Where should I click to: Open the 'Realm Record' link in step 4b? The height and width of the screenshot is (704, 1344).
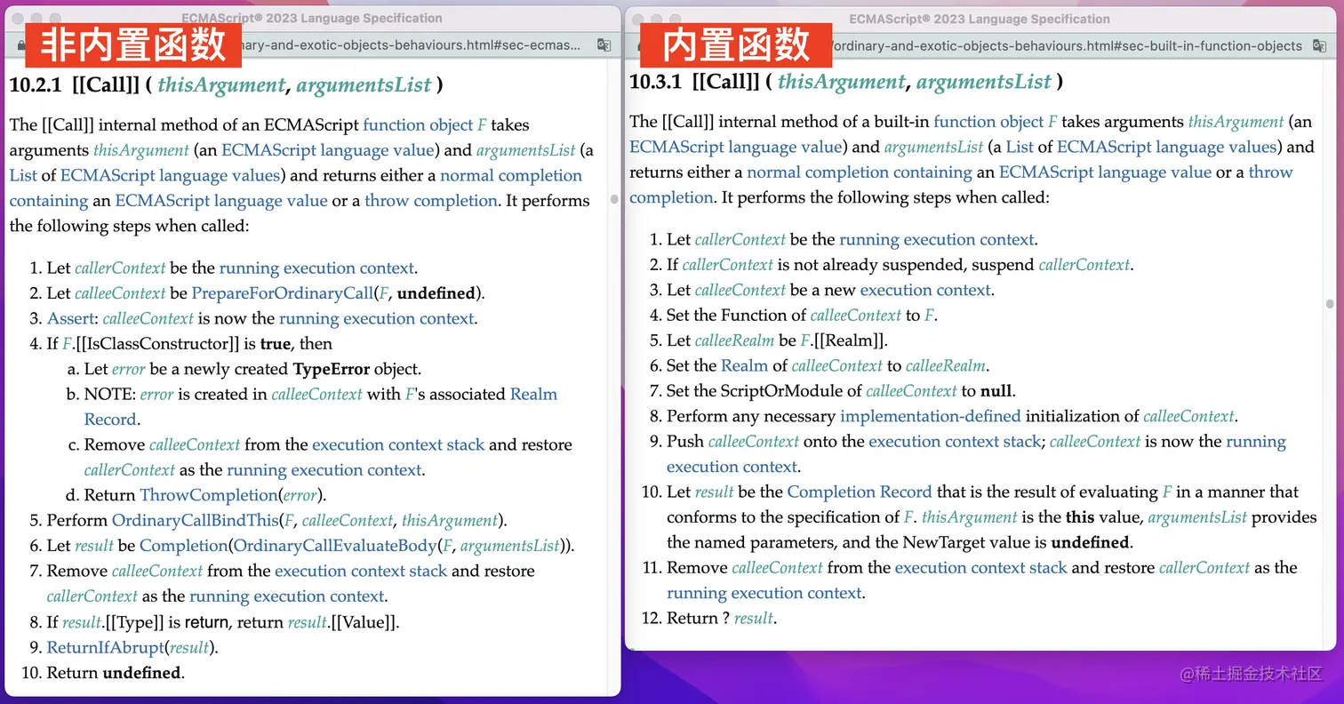(x=321, y=407)
